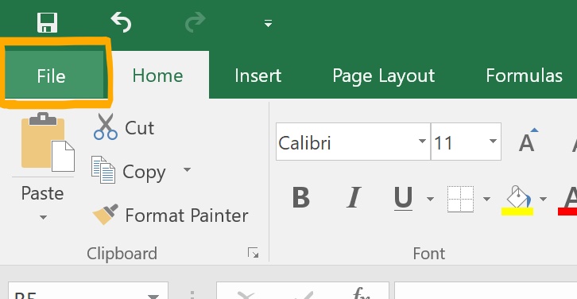Click the Copy icon

pyautogui.click(x=103, y=169)
